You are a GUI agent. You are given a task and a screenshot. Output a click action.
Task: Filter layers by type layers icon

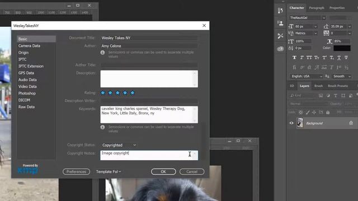pos(336,95)
